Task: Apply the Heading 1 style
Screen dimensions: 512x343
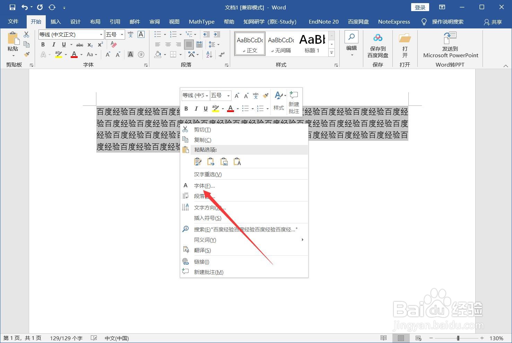Action: pos(312,44)
